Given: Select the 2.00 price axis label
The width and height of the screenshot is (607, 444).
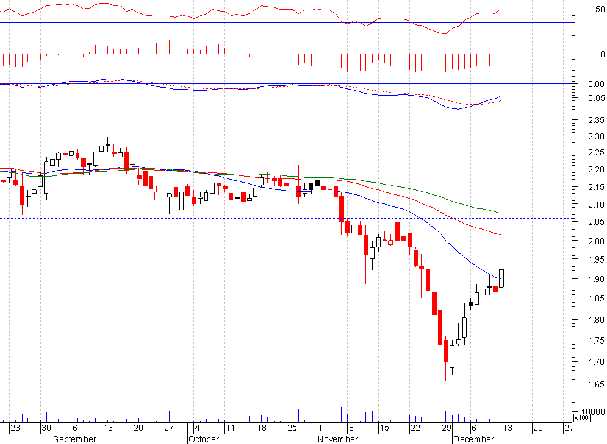Looking at the screenshot, I should point(596,241).
